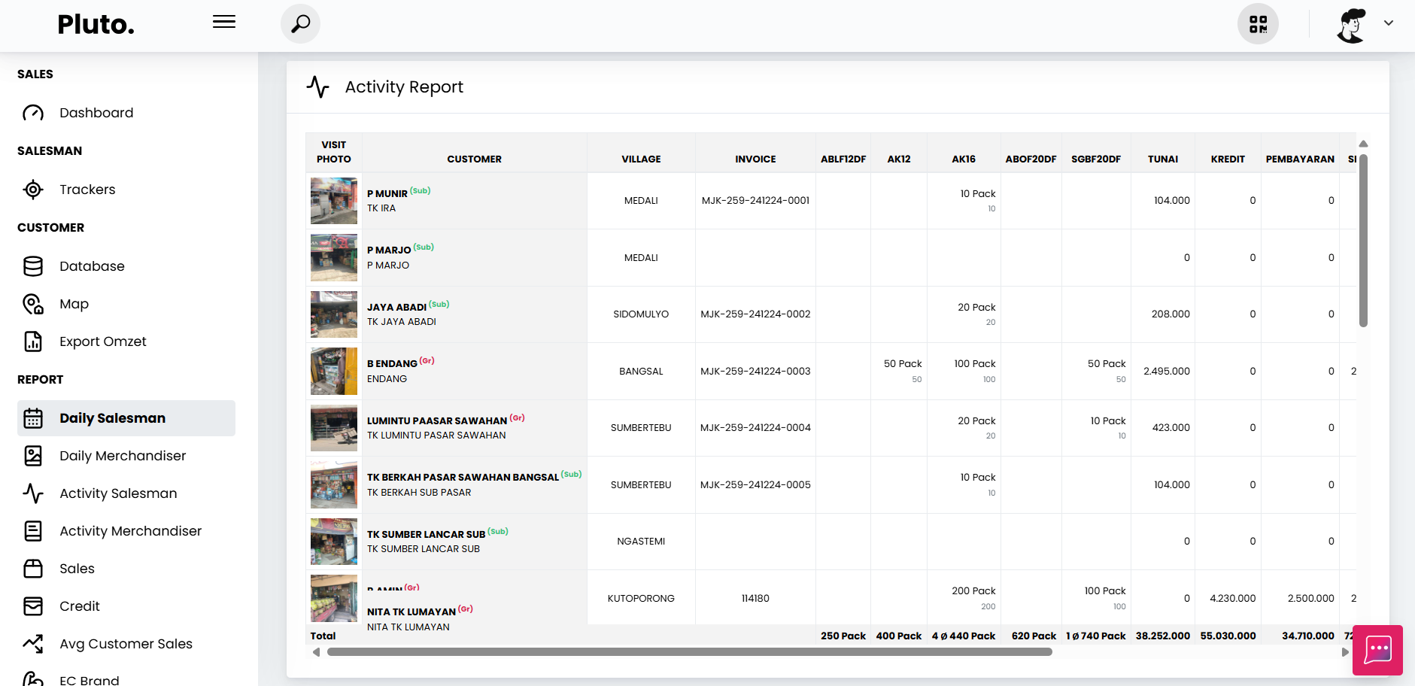Click the Dashboard gauge icon
Image resolution: width=1415 pixels, height=686 pixels.
[x=33, y=113]
